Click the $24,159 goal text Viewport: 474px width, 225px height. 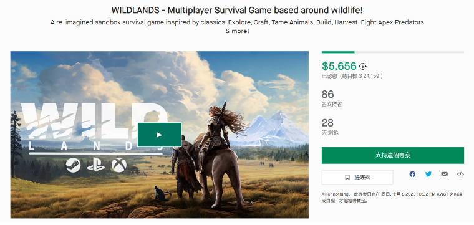pos(364,76)
